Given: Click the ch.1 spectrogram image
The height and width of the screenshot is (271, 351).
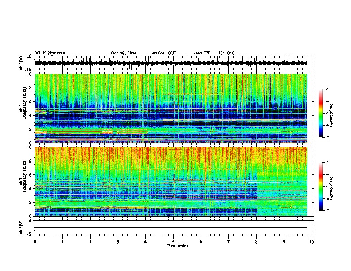Looking at the screenshot, I should (171, 108).
